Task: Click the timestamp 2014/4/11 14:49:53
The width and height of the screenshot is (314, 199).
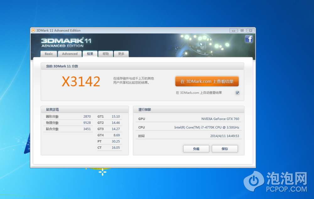Action: pos(225,136)
